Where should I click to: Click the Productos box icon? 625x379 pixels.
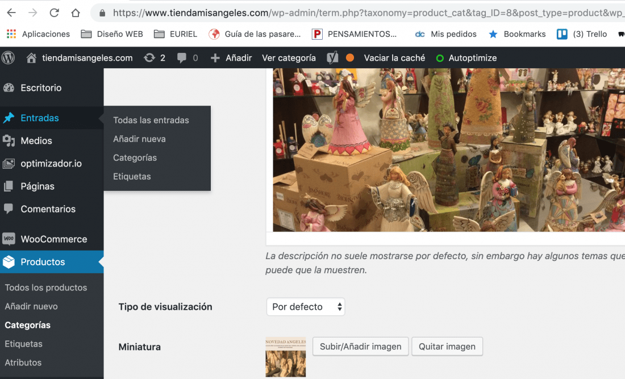click(x=9, y=262)
